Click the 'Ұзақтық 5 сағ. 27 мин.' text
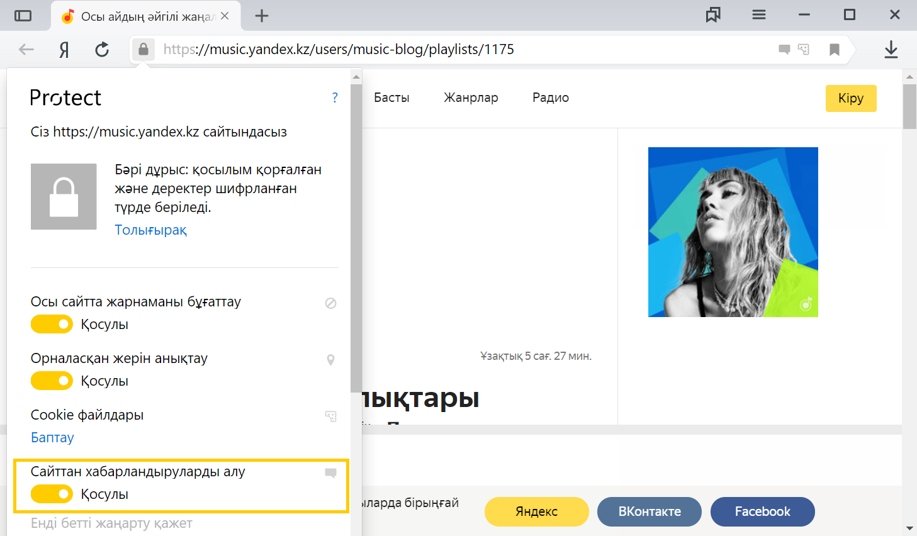Viewport: 917px width, 536px height. coord(536,356)
